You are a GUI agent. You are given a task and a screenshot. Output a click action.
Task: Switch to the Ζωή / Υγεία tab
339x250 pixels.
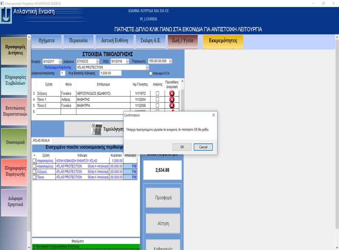pyautogui.click(x=183, y=42)
